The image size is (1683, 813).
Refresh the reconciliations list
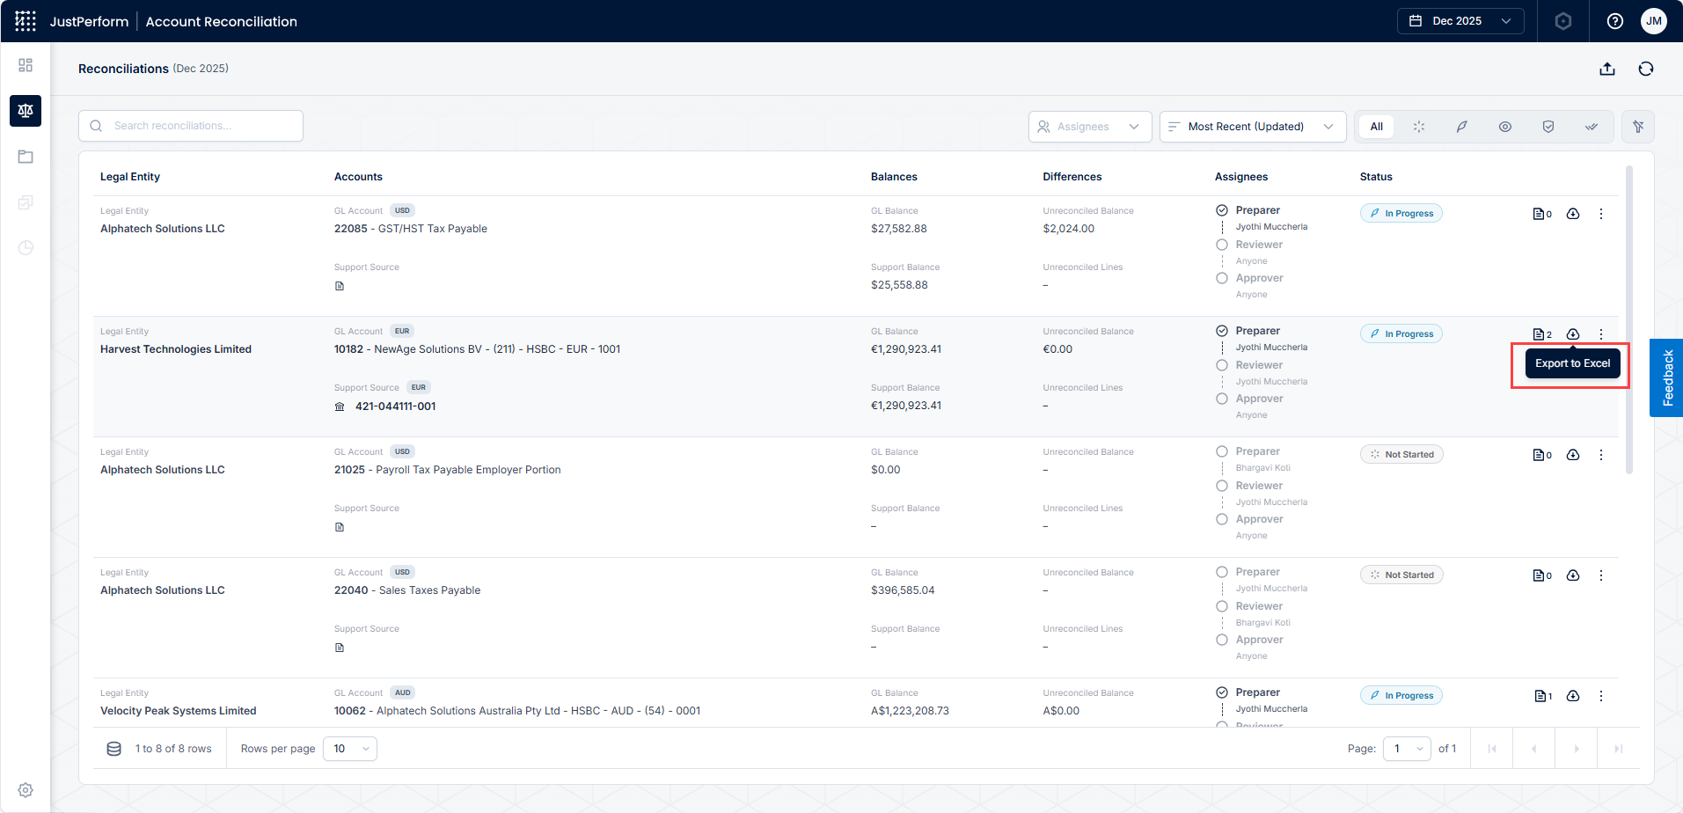click(1646, 69)
